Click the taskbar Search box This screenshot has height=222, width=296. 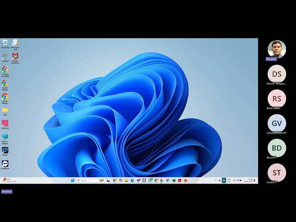90,180
